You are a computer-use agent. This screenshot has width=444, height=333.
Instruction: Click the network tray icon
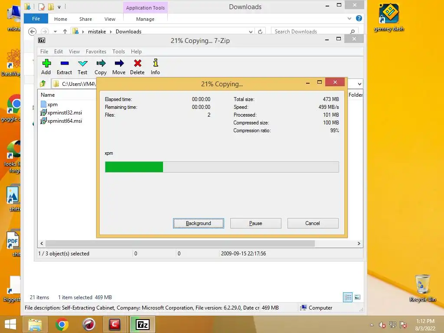pyautogui.click(x=392, y=325)
